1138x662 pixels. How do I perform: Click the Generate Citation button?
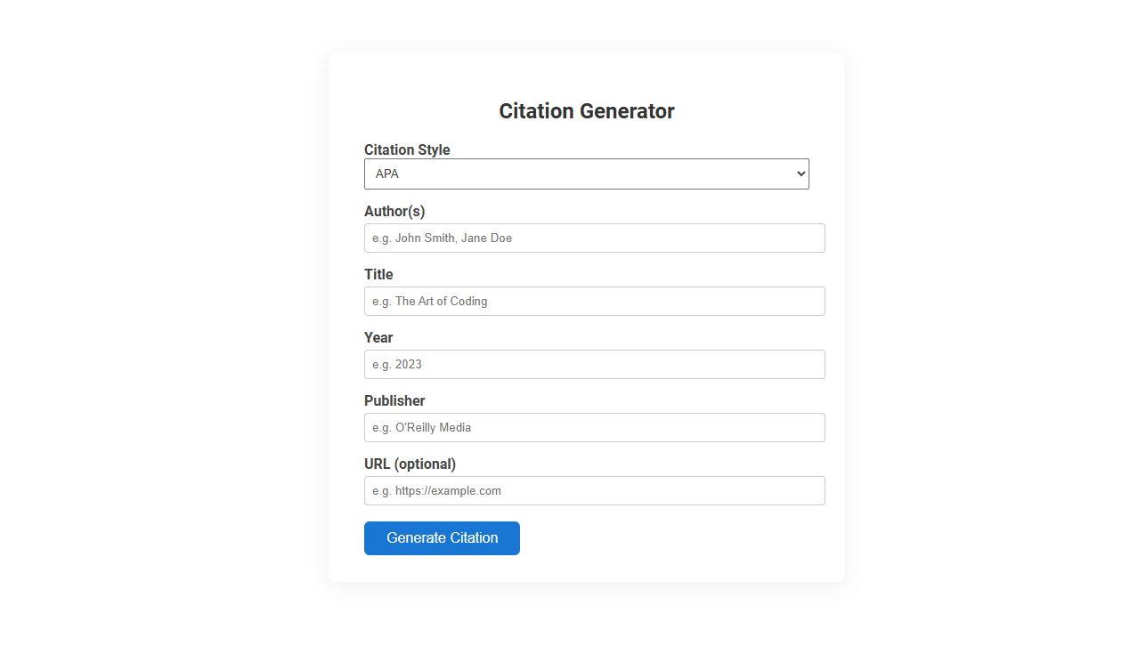pos(442,537)
